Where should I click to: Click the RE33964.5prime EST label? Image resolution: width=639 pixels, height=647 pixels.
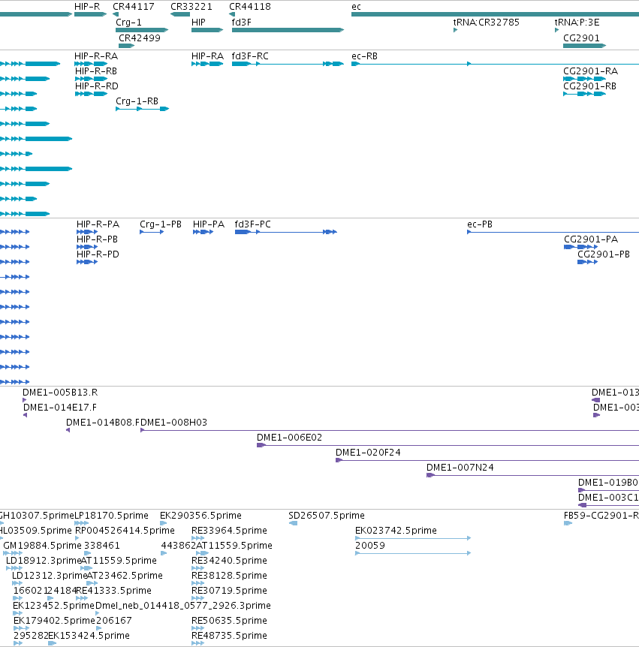click(x=230, y=530)
